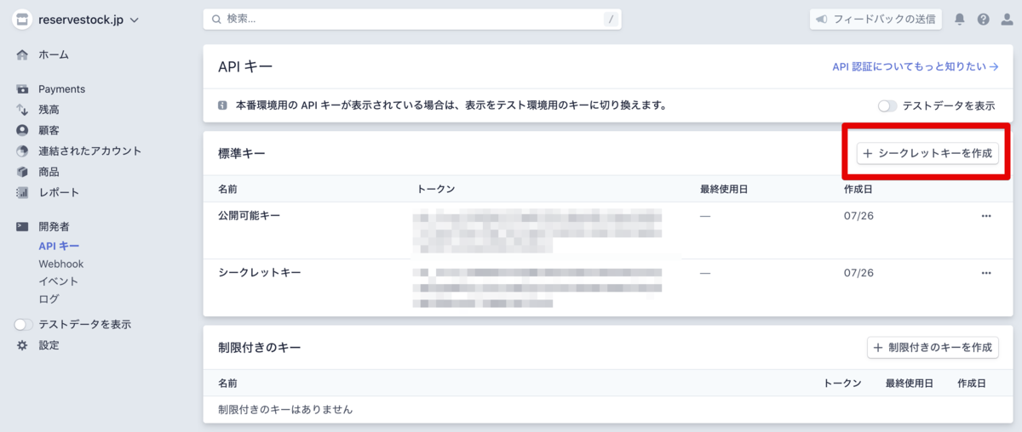Screen dimensions: 1022x432
Task: Open 商品 in sidebar
Action: pyautogui.click(x=49, y=172)
